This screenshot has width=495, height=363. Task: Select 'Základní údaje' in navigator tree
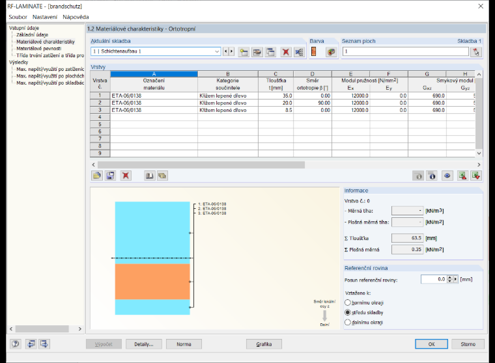32,34
